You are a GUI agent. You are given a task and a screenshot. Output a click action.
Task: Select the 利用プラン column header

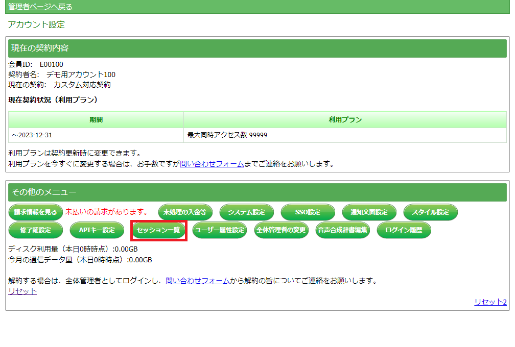(x=345, y=120)
